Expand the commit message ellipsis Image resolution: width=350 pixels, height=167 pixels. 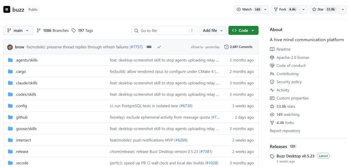(149, 47)
